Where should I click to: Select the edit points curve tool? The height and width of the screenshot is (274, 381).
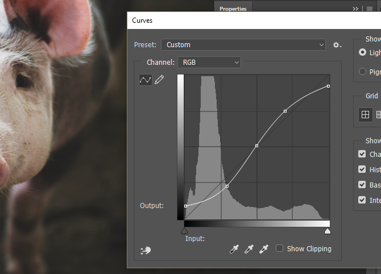tap(146, 80)
